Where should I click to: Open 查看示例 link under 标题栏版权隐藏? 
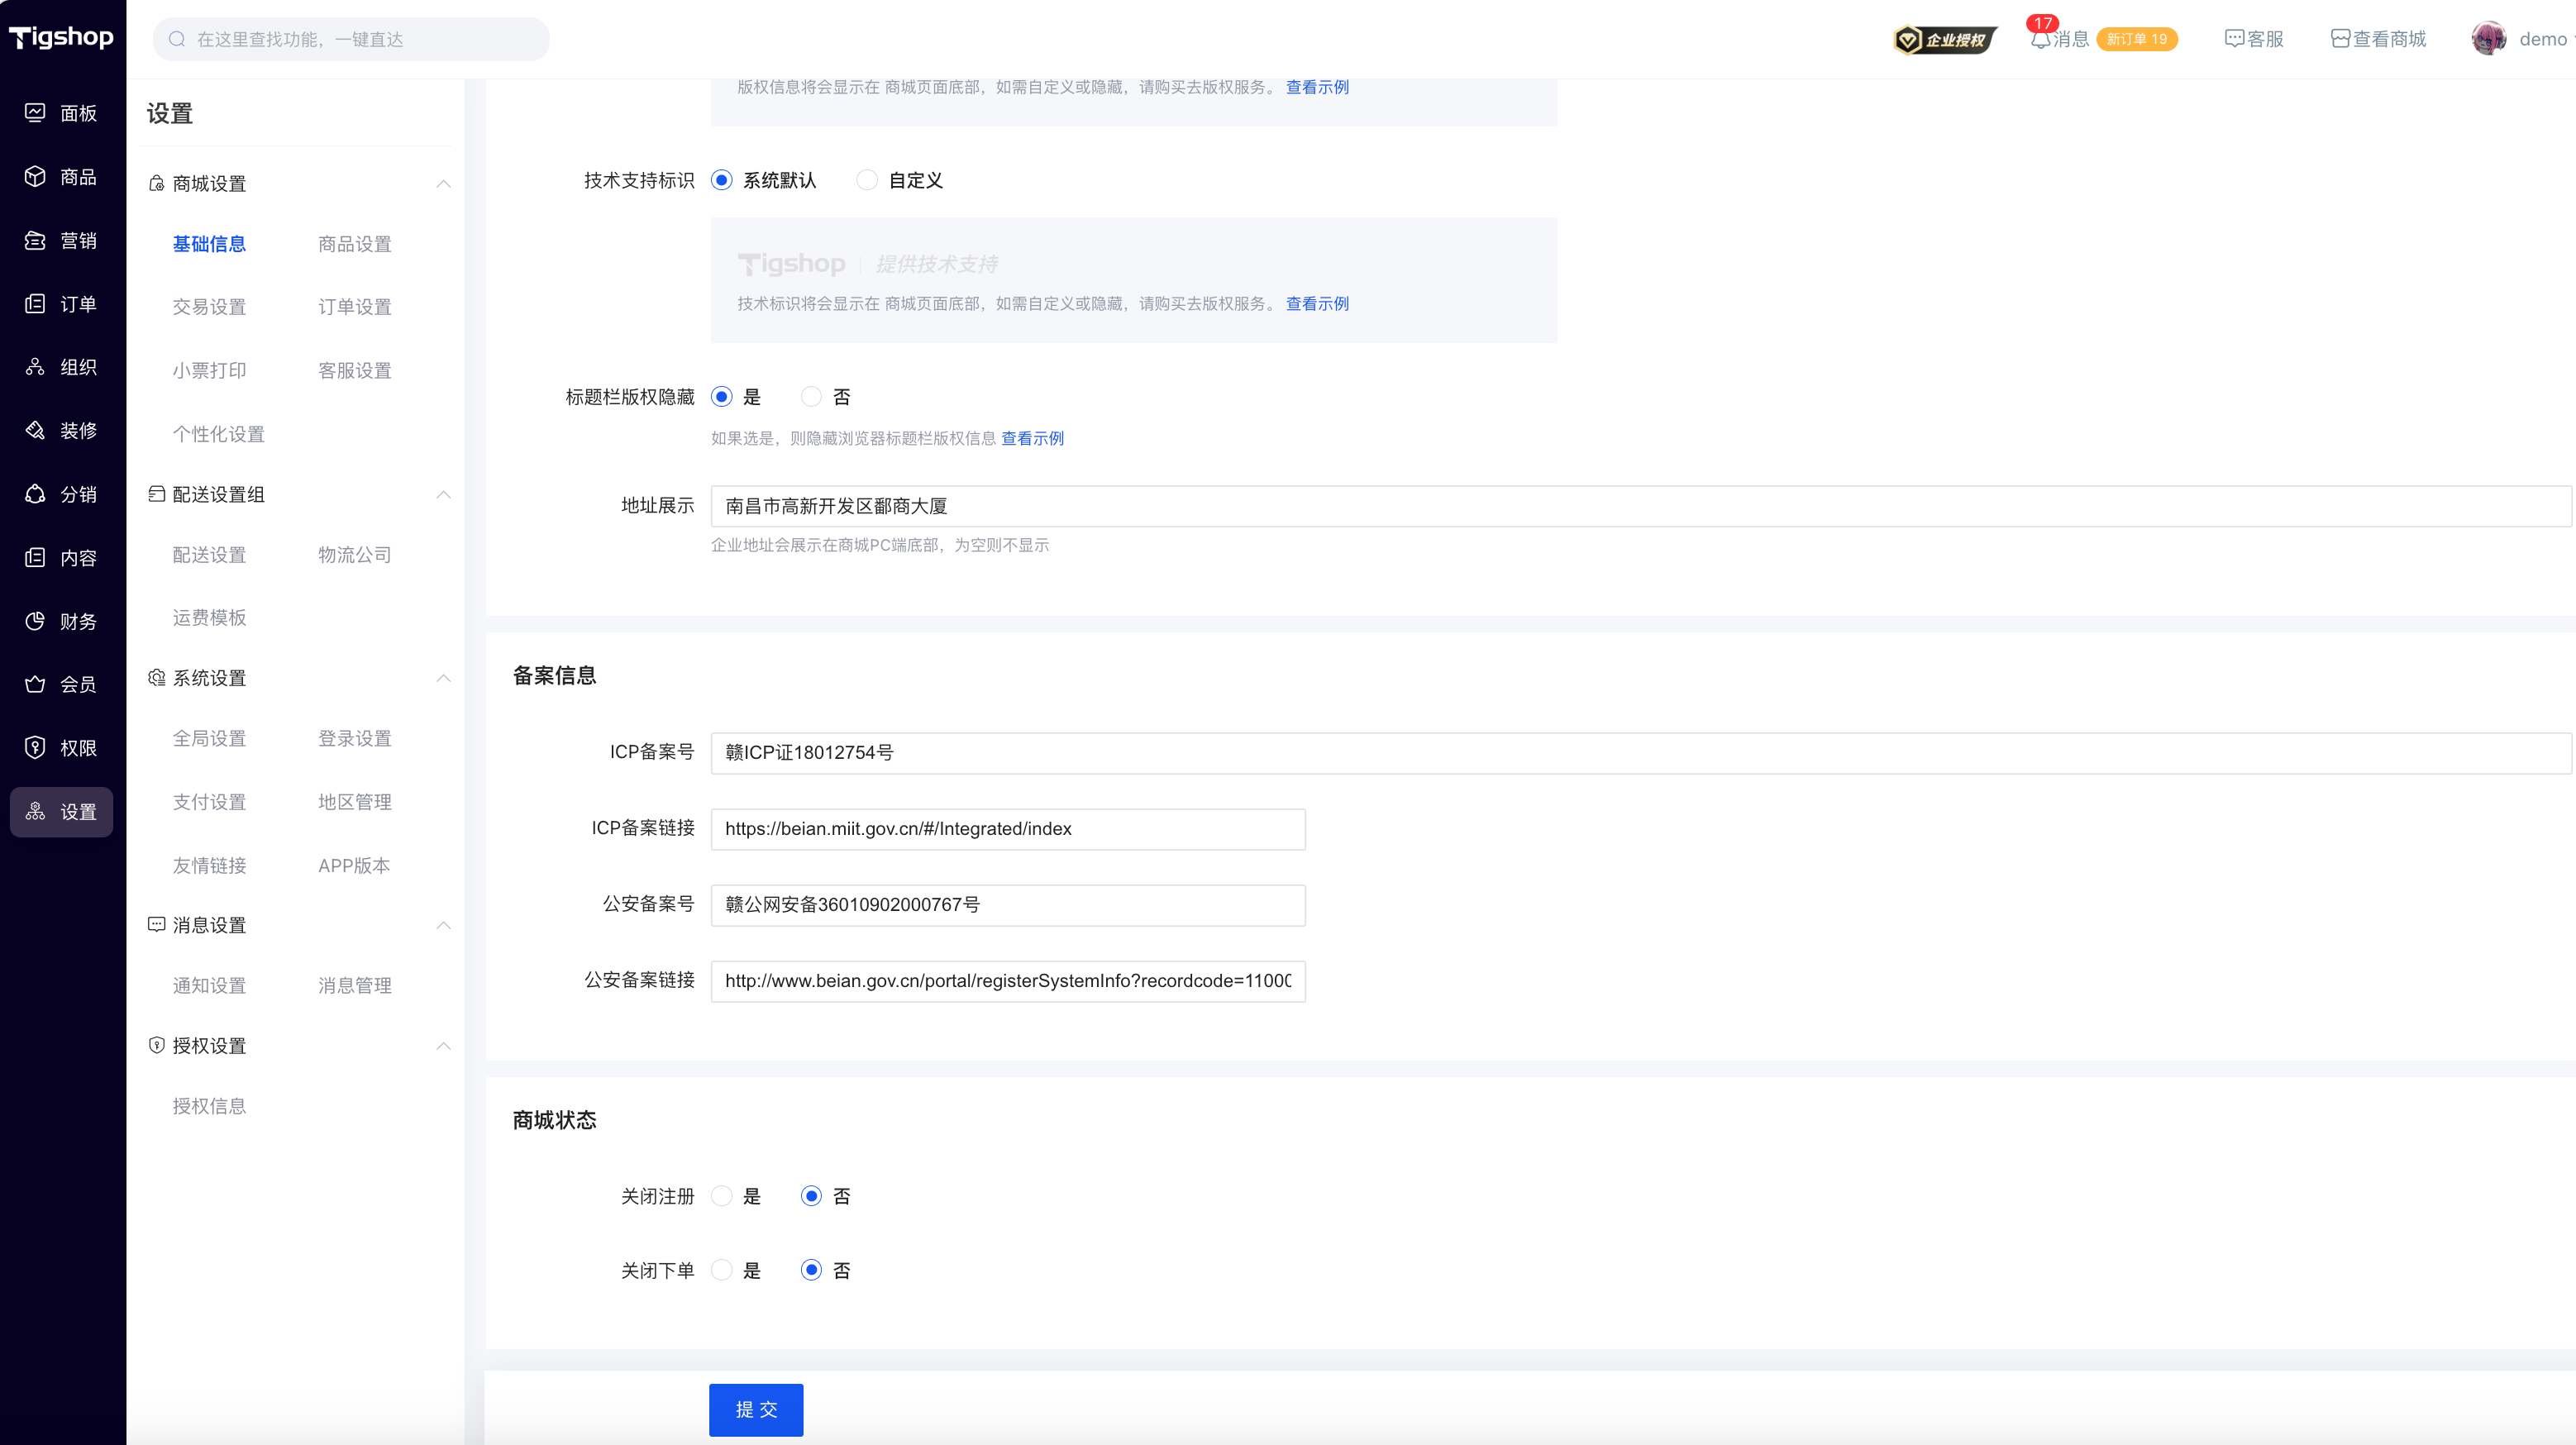click(x=1032, y=438)
